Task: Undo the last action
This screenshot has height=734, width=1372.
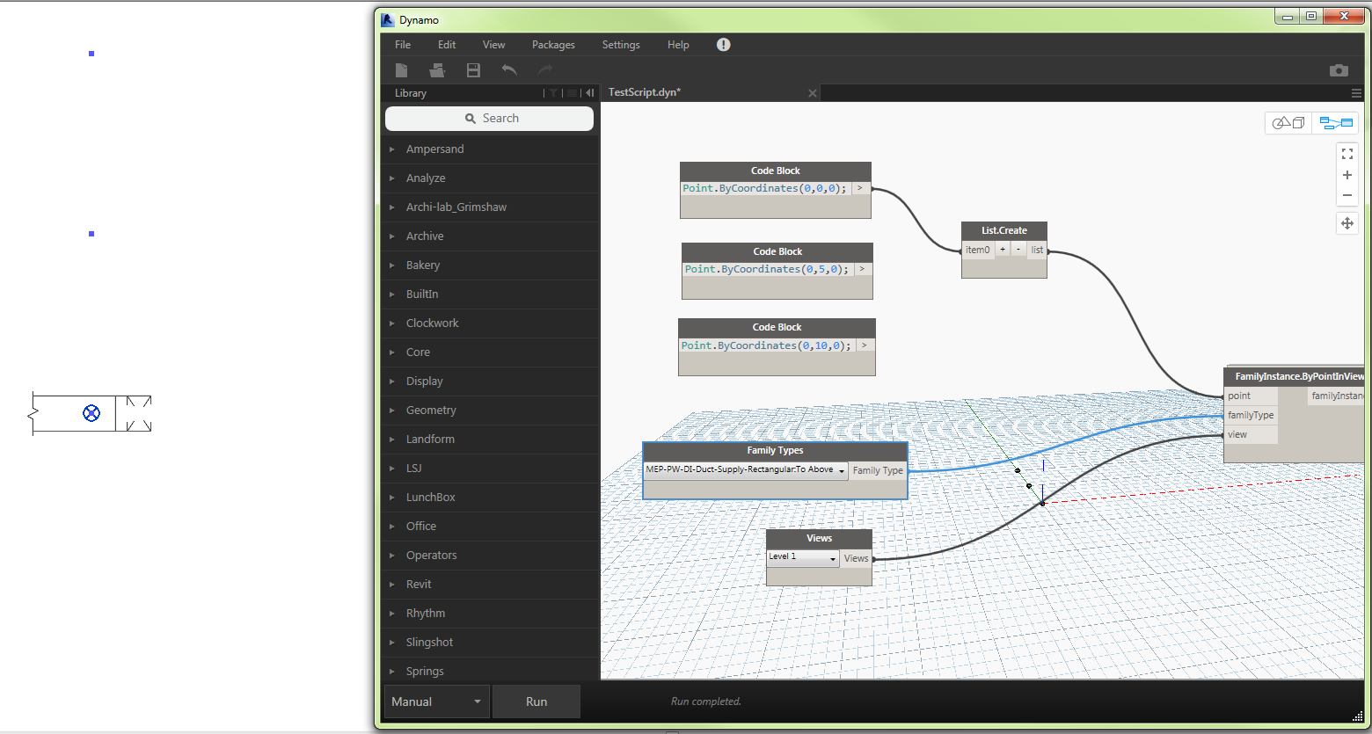Action: (509, 70)
